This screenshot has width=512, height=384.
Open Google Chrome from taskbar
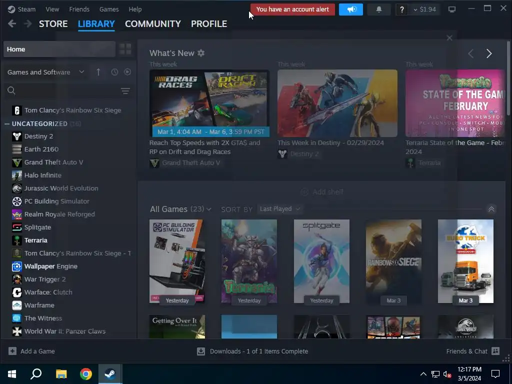click(x=86, y=374)
